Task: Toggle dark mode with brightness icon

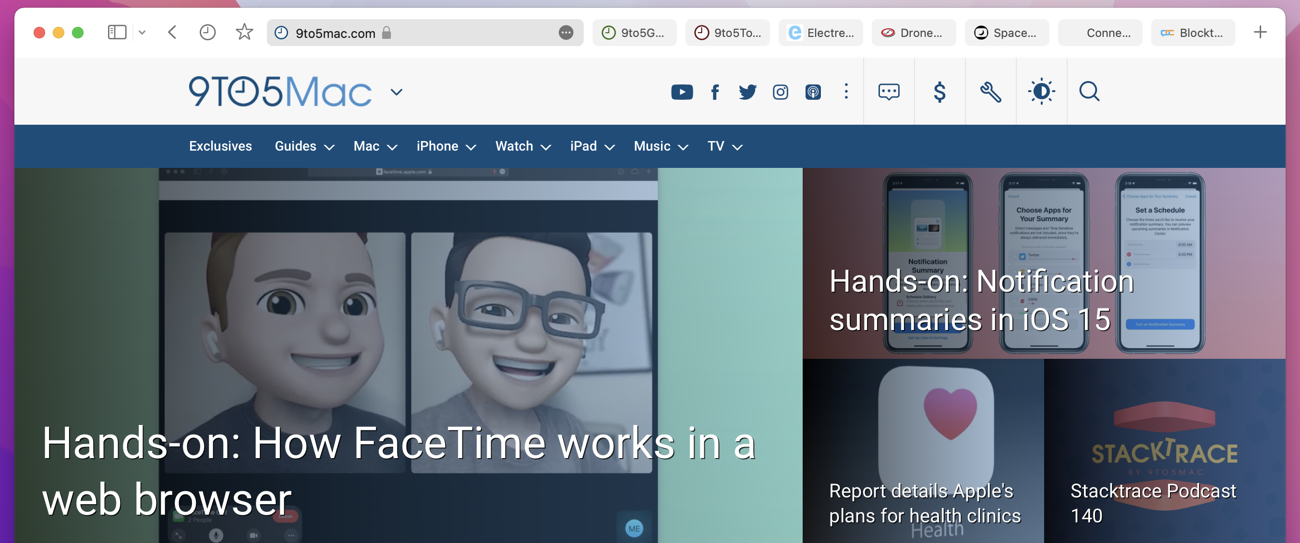Action: [x=1041, y=92]
